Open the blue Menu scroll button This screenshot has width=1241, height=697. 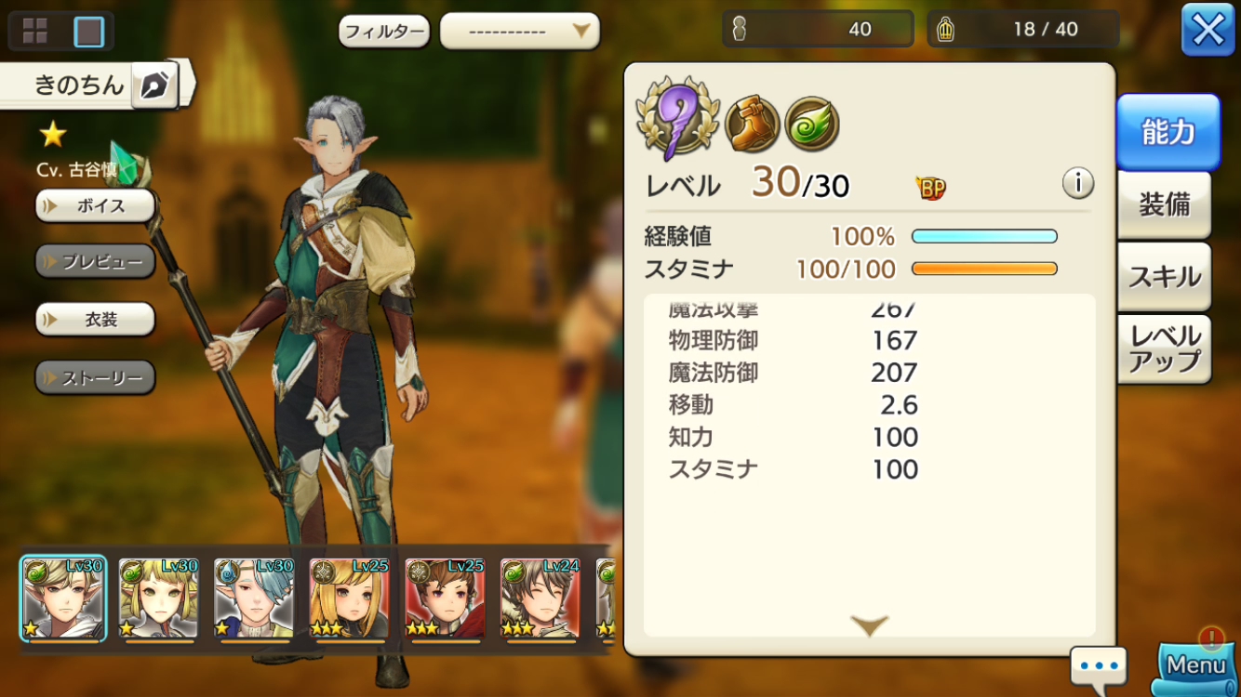pos(1197,665)
